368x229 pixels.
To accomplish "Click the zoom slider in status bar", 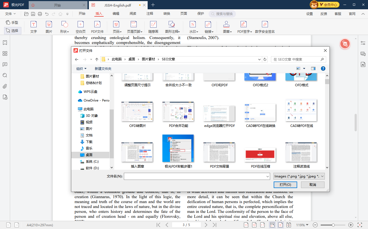I will click(333, 225).
